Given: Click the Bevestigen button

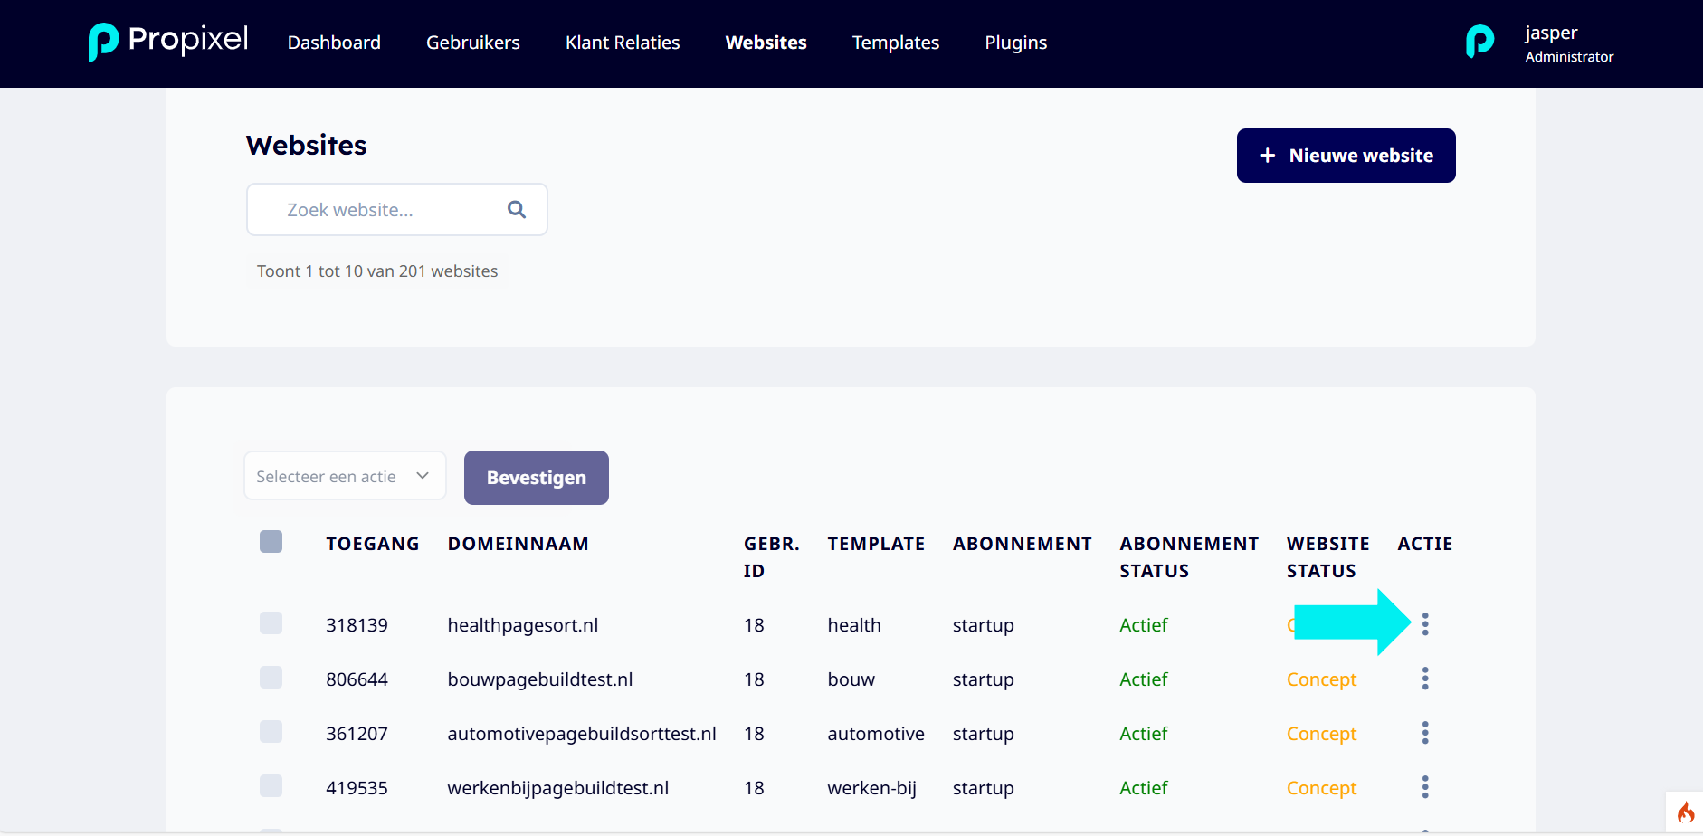Looking at the screenshot, I should [537, 478].
